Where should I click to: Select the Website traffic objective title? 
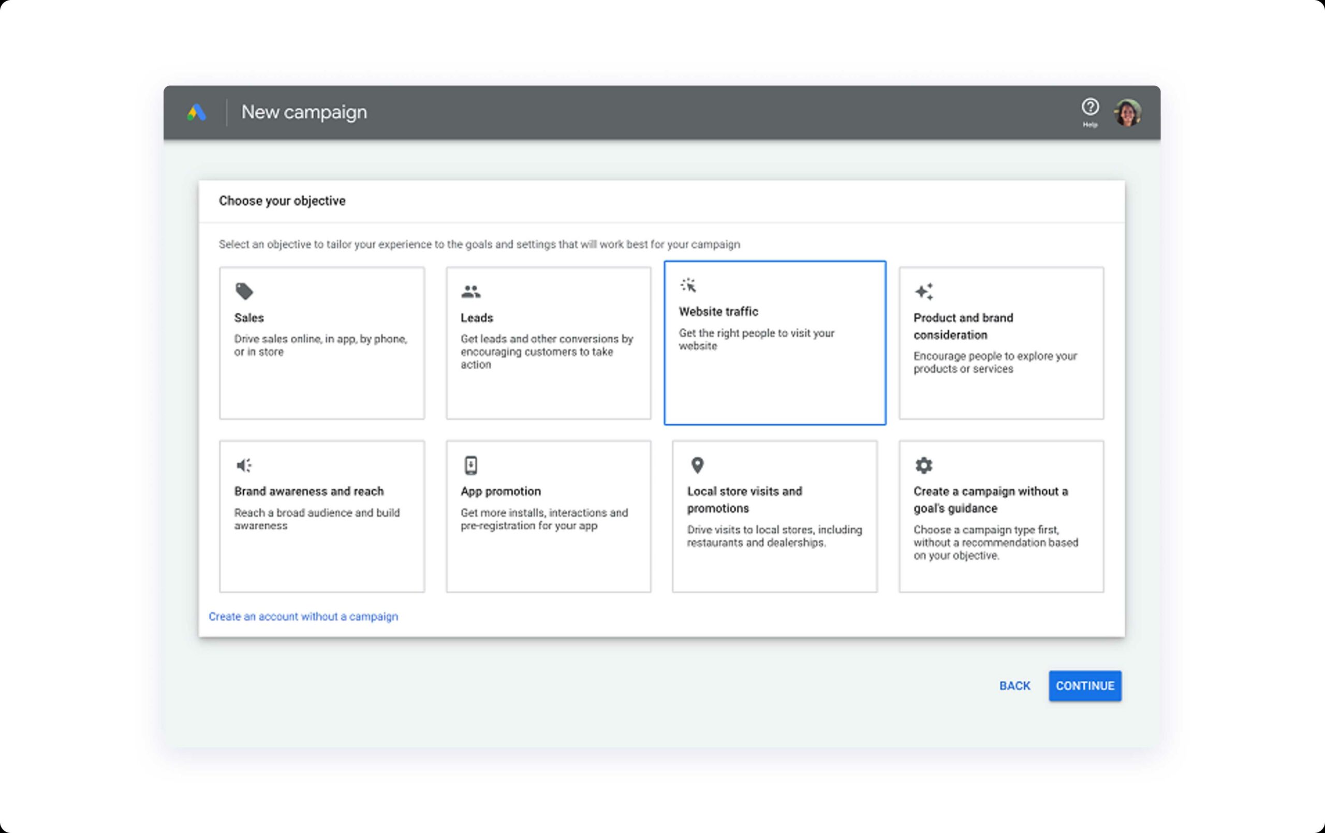[x=718, y=312]
